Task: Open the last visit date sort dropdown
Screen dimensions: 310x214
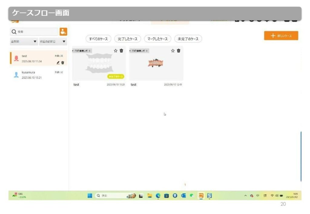Action: click(53, 42)
